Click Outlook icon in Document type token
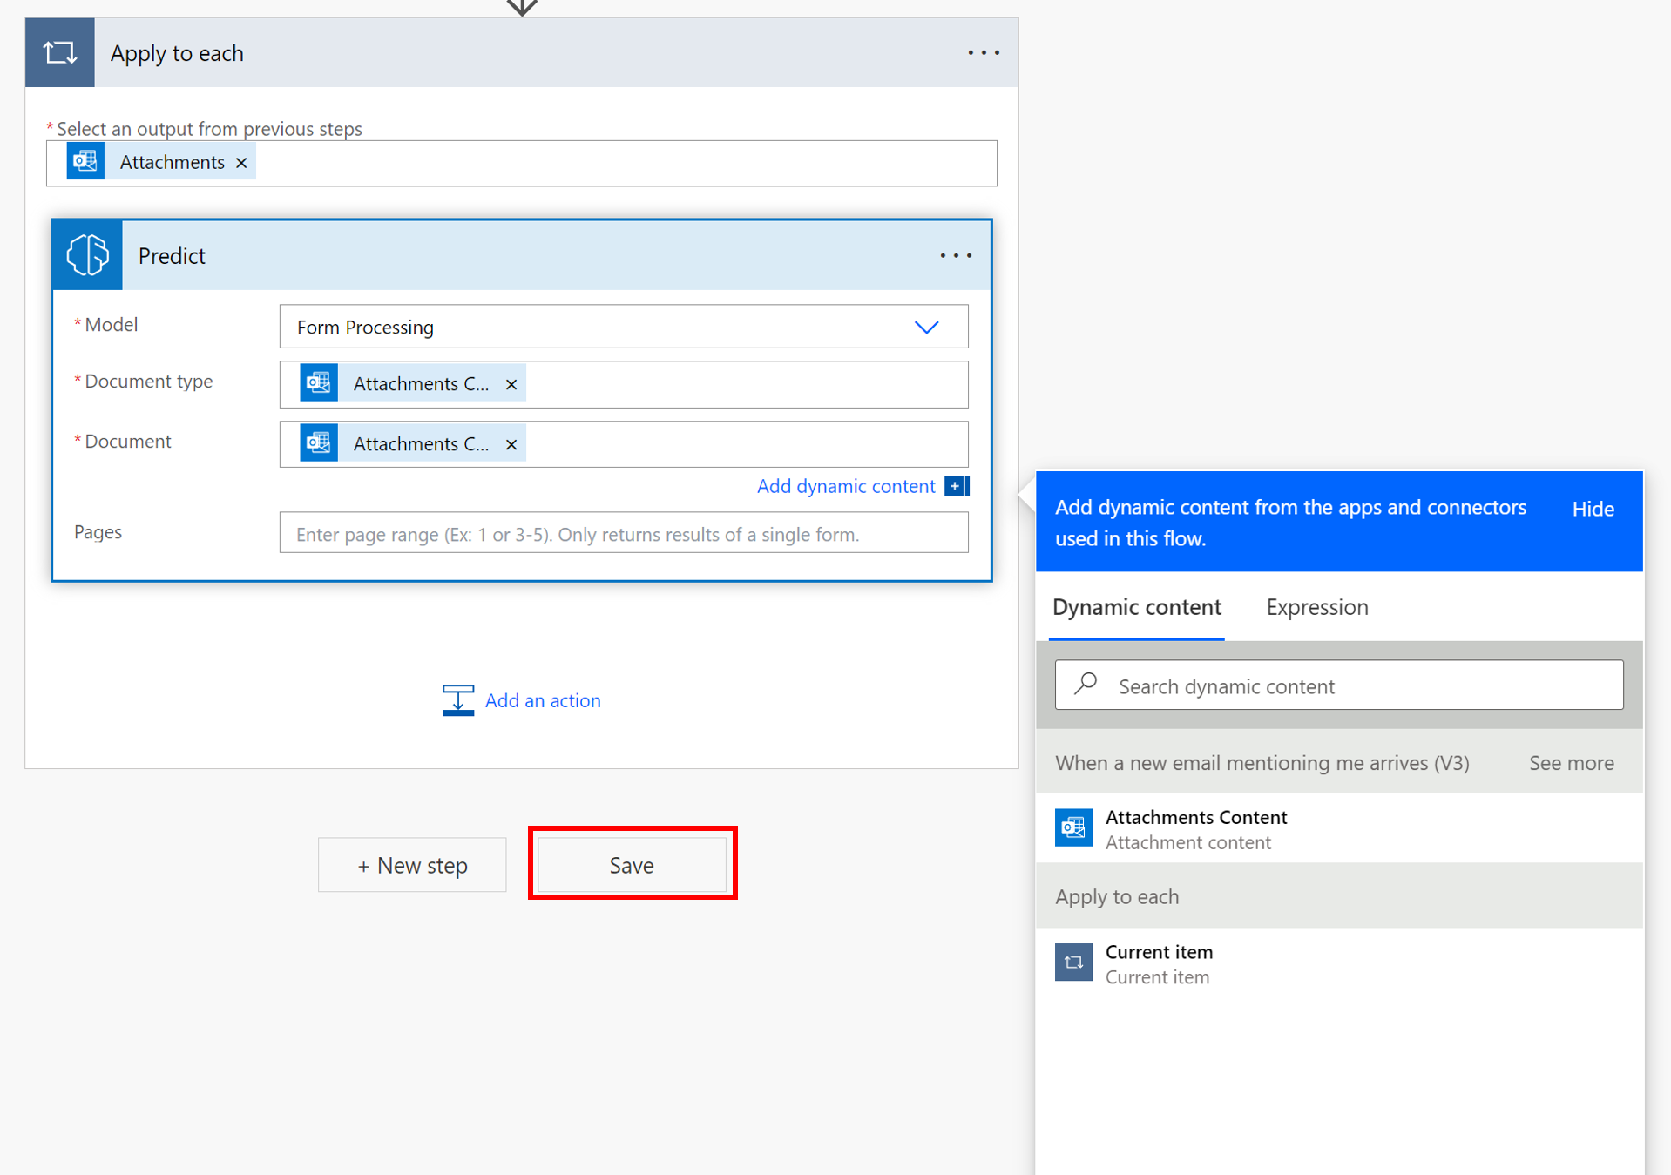This screenshot has width=1671, height=1175. pos(319,383)
